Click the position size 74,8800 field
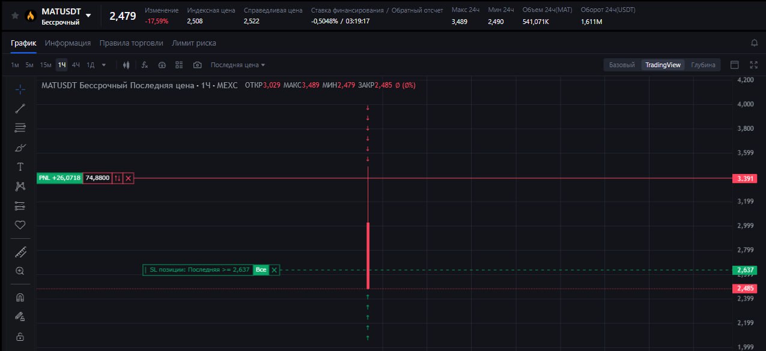 97,178
